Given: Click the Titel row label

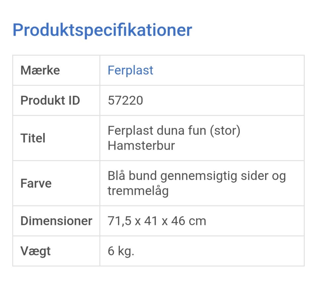Looking at the screenshot, I should [x=33, y=138].
